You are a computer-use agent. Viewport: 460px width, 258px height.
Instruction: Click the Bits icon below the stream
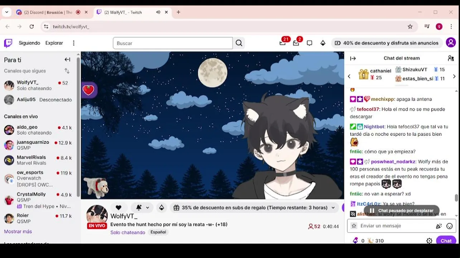click(x=162, y=207)
